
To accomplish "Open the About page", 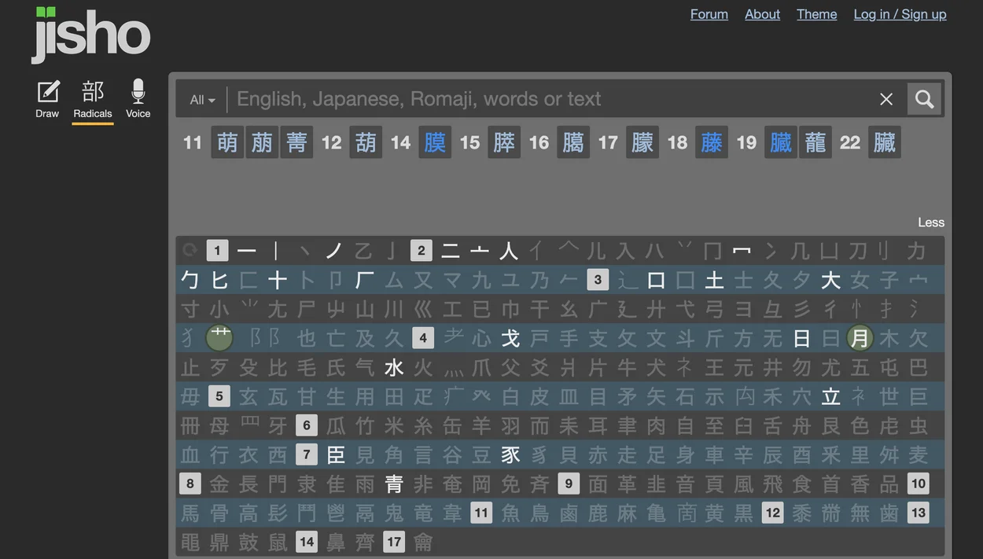I will [x=762, y=14].
